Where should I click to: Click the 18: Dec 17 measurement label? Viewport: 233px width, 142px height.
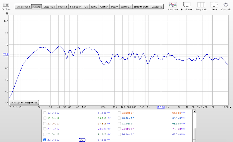point(128,113)
